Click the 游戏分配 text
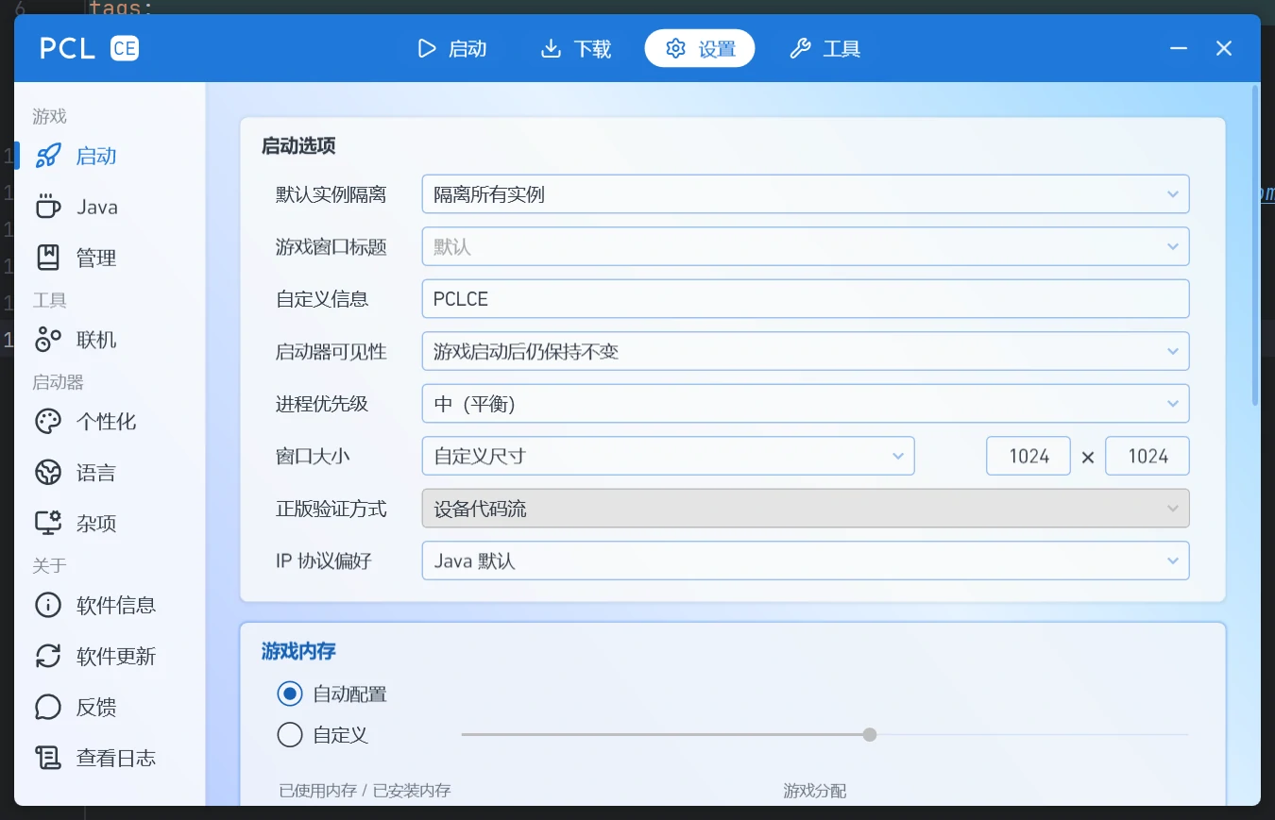The height and width of the screenshot is (820, 1275). [x=814, y=791]
